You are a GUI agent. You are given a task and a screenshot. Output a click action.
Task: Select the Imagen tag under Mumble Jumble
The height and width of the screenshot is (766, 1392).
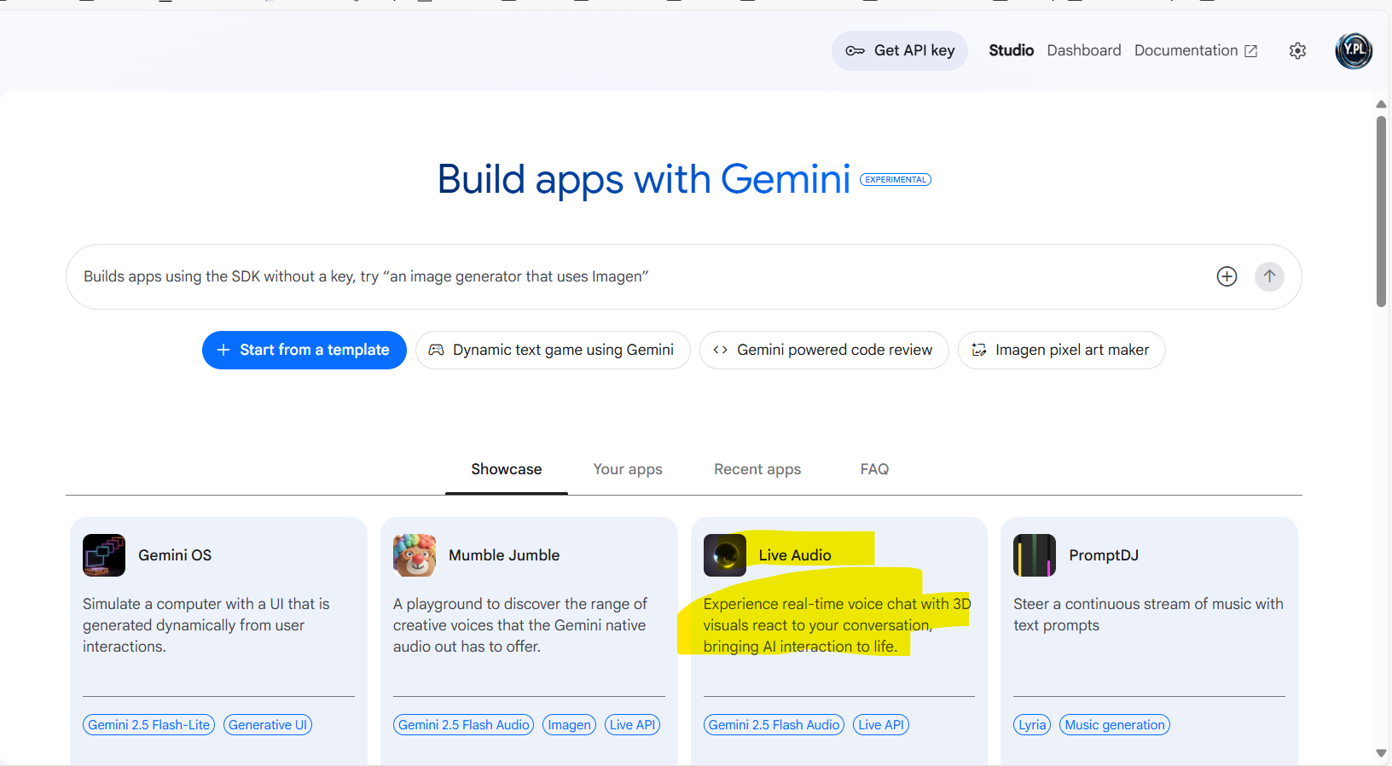pyautogui.click(x=569, y=725)
